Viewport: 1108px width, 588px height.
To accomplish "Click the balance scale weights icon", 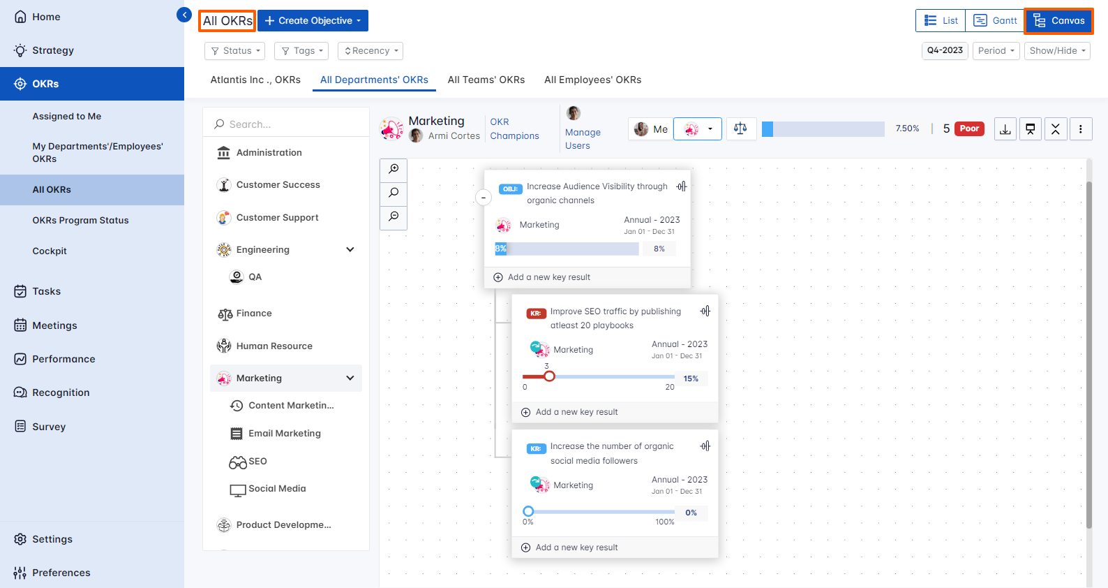I will 740,128.
